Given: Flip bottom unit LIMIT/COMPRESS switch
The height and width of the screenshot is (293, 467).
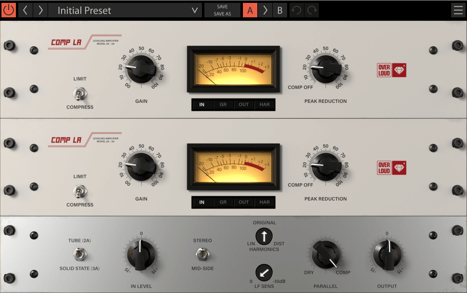Looking at the screenshot, I should 80,191.
